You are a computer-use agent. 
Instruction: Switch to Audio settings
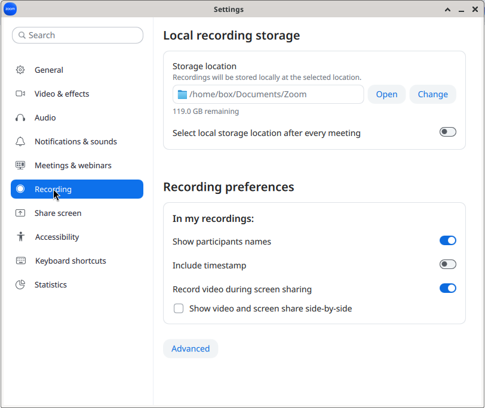(77, 118)
